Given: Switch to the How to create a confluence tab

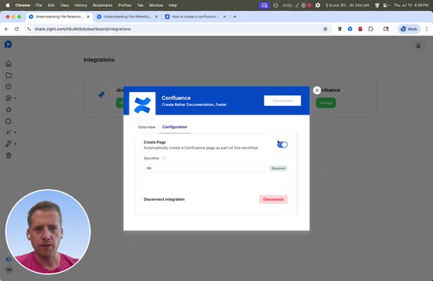Looking at the screenshot, I should 195,17.
